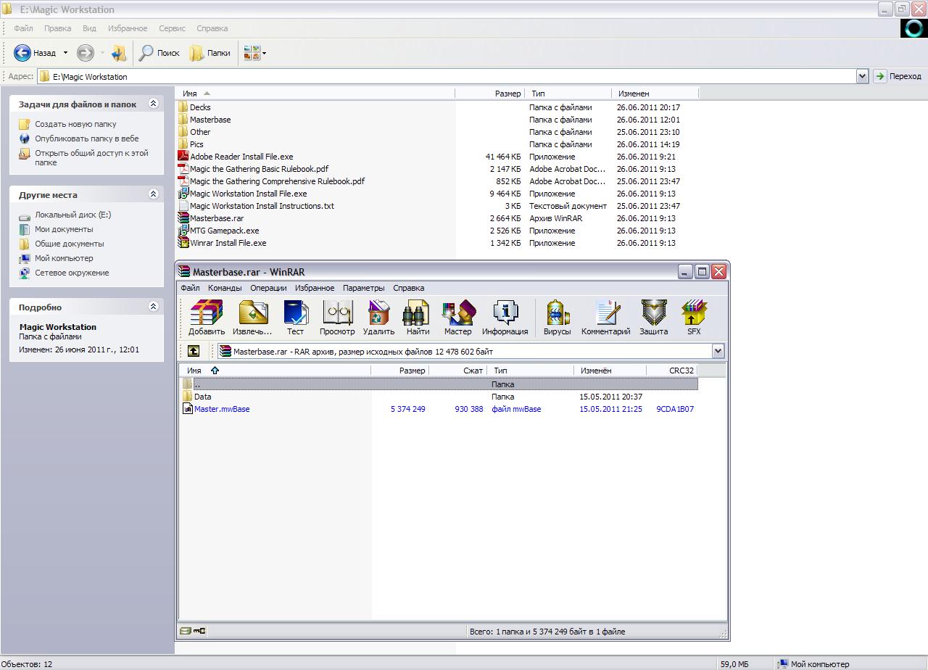This screenshot has width=928, height=670.
Task: Open the Избранное menu in Explorer
Action: click(x=128, y=28)
